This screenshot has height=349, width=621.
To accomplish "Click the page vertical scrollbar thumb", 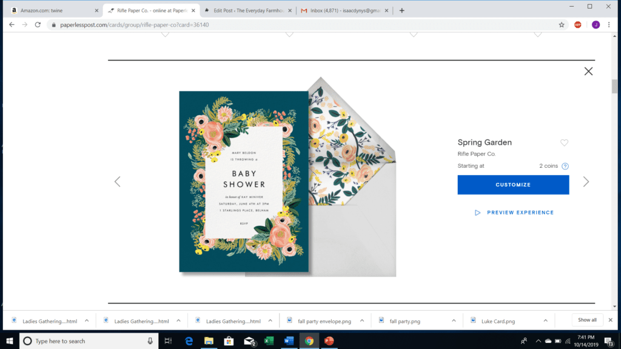I will 614,86.
